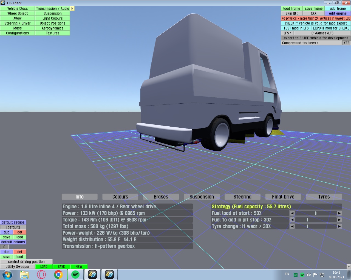351x280 pixels.
Task: Click the Spotify icon in the system tray
Action: [302, 275]
